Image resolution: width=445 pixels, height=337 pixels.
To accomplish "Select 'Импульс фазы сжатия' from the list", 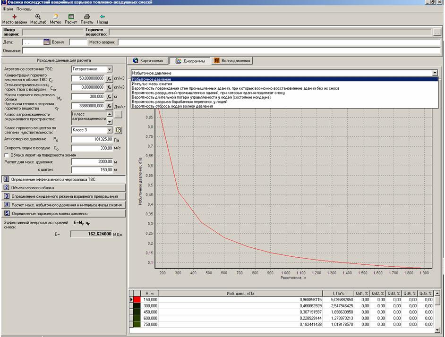I will 152,84.
